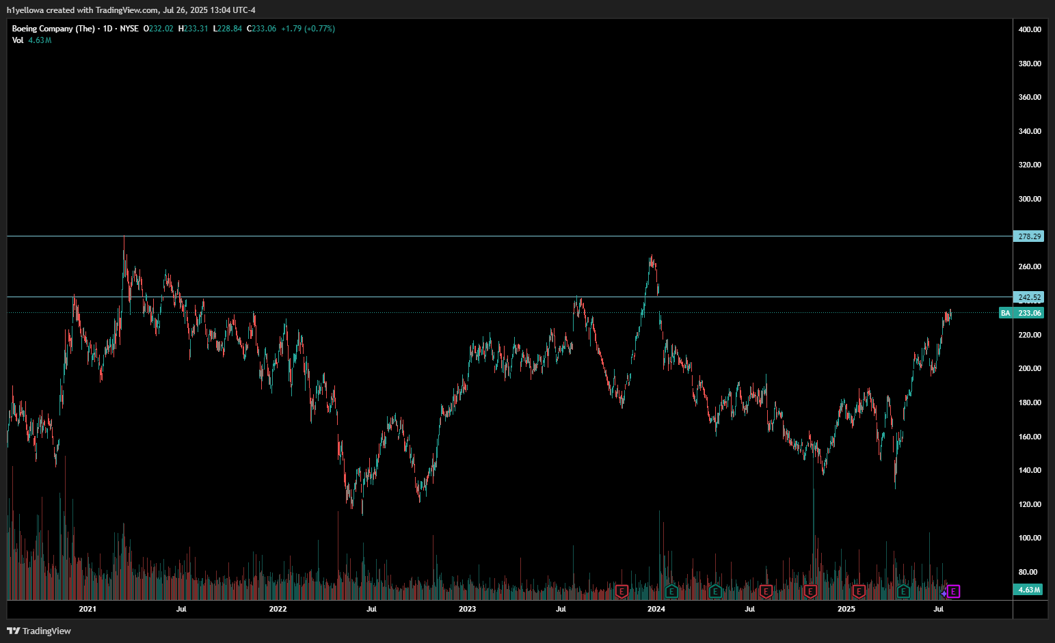1055x643 pixels.
Task: Click the red earnings marker from October 2023
Action: (622, 591)
